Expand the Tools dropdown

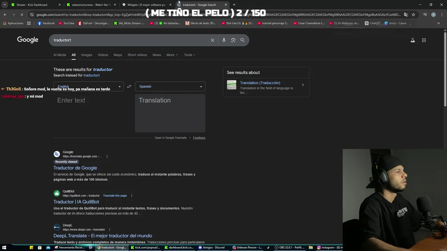coord(190,55)
